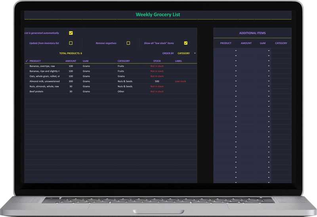Click category 'Grains' in Oats row

pos(121,76)
